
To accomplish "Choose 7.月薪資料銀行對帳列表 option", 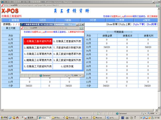I will [67, 48].
